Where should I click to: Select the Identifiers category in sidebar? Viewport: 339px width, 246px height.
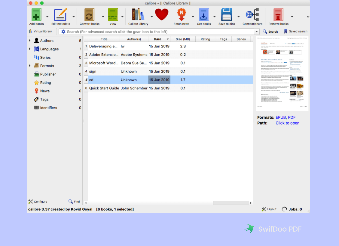pos(48,108)
